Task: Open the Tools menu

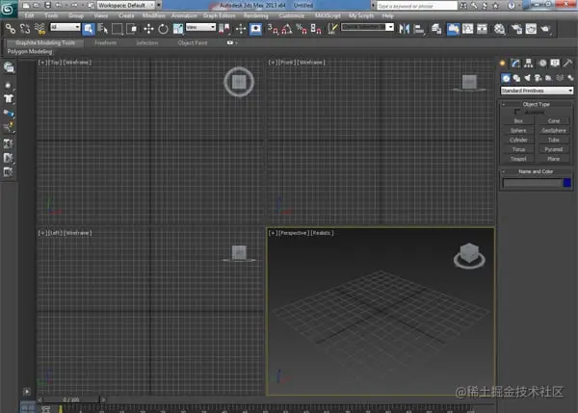Action: (51, 15)
